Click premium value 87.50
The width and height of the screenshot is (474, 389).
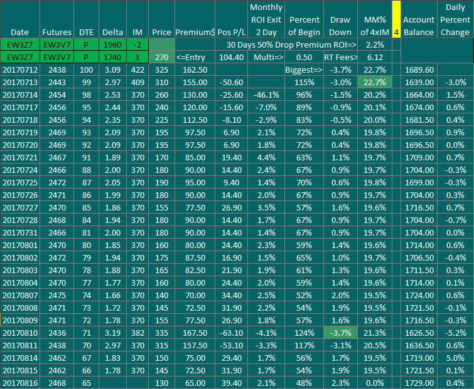point(195,257)
